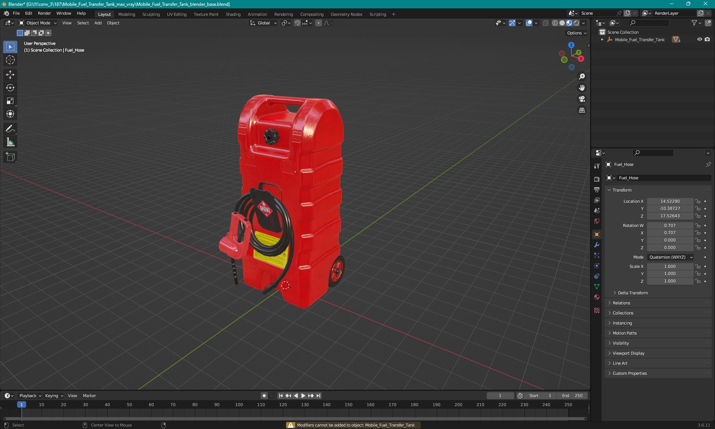Open the Keying popover in timeline
The image size is (715, 429).
(54, 396)
